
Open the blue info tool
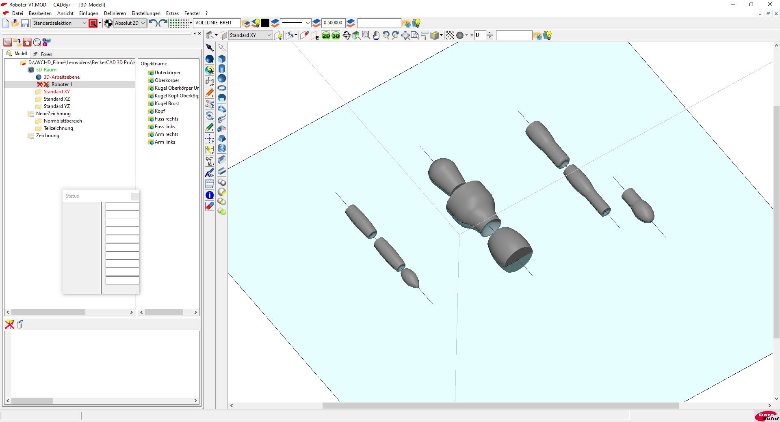(210, 195)
